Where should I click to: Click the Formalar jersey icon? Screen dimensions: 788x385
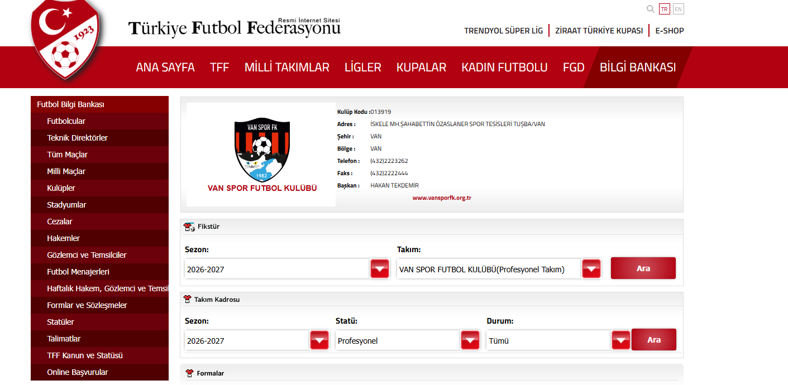click(x=190, y=373)
